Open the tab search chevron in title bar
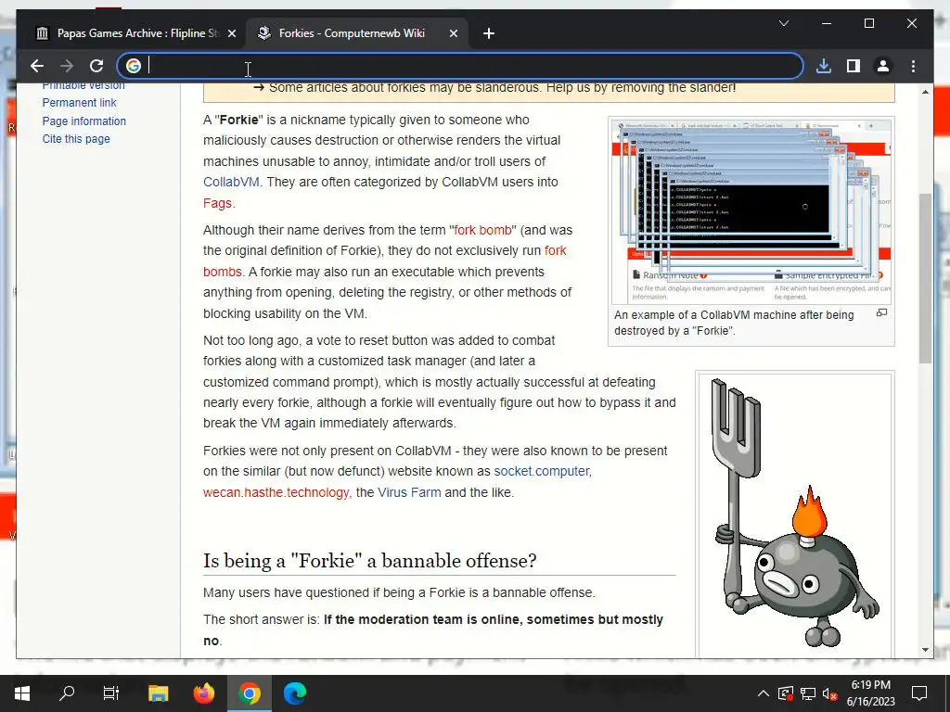The image size is (950, 712). (x=783, y=23)
